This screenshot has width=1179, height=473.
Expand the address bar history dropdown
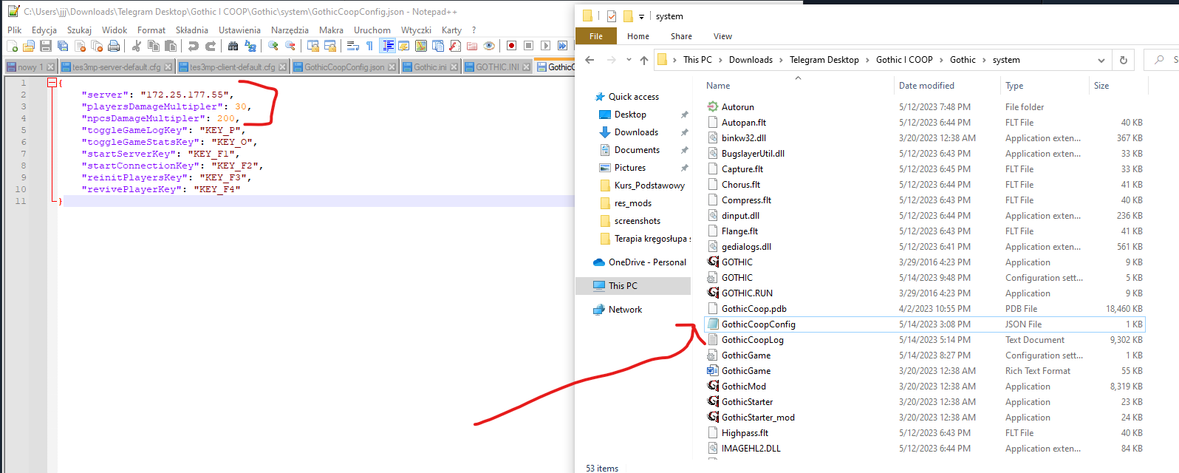tap(1101, 60)
